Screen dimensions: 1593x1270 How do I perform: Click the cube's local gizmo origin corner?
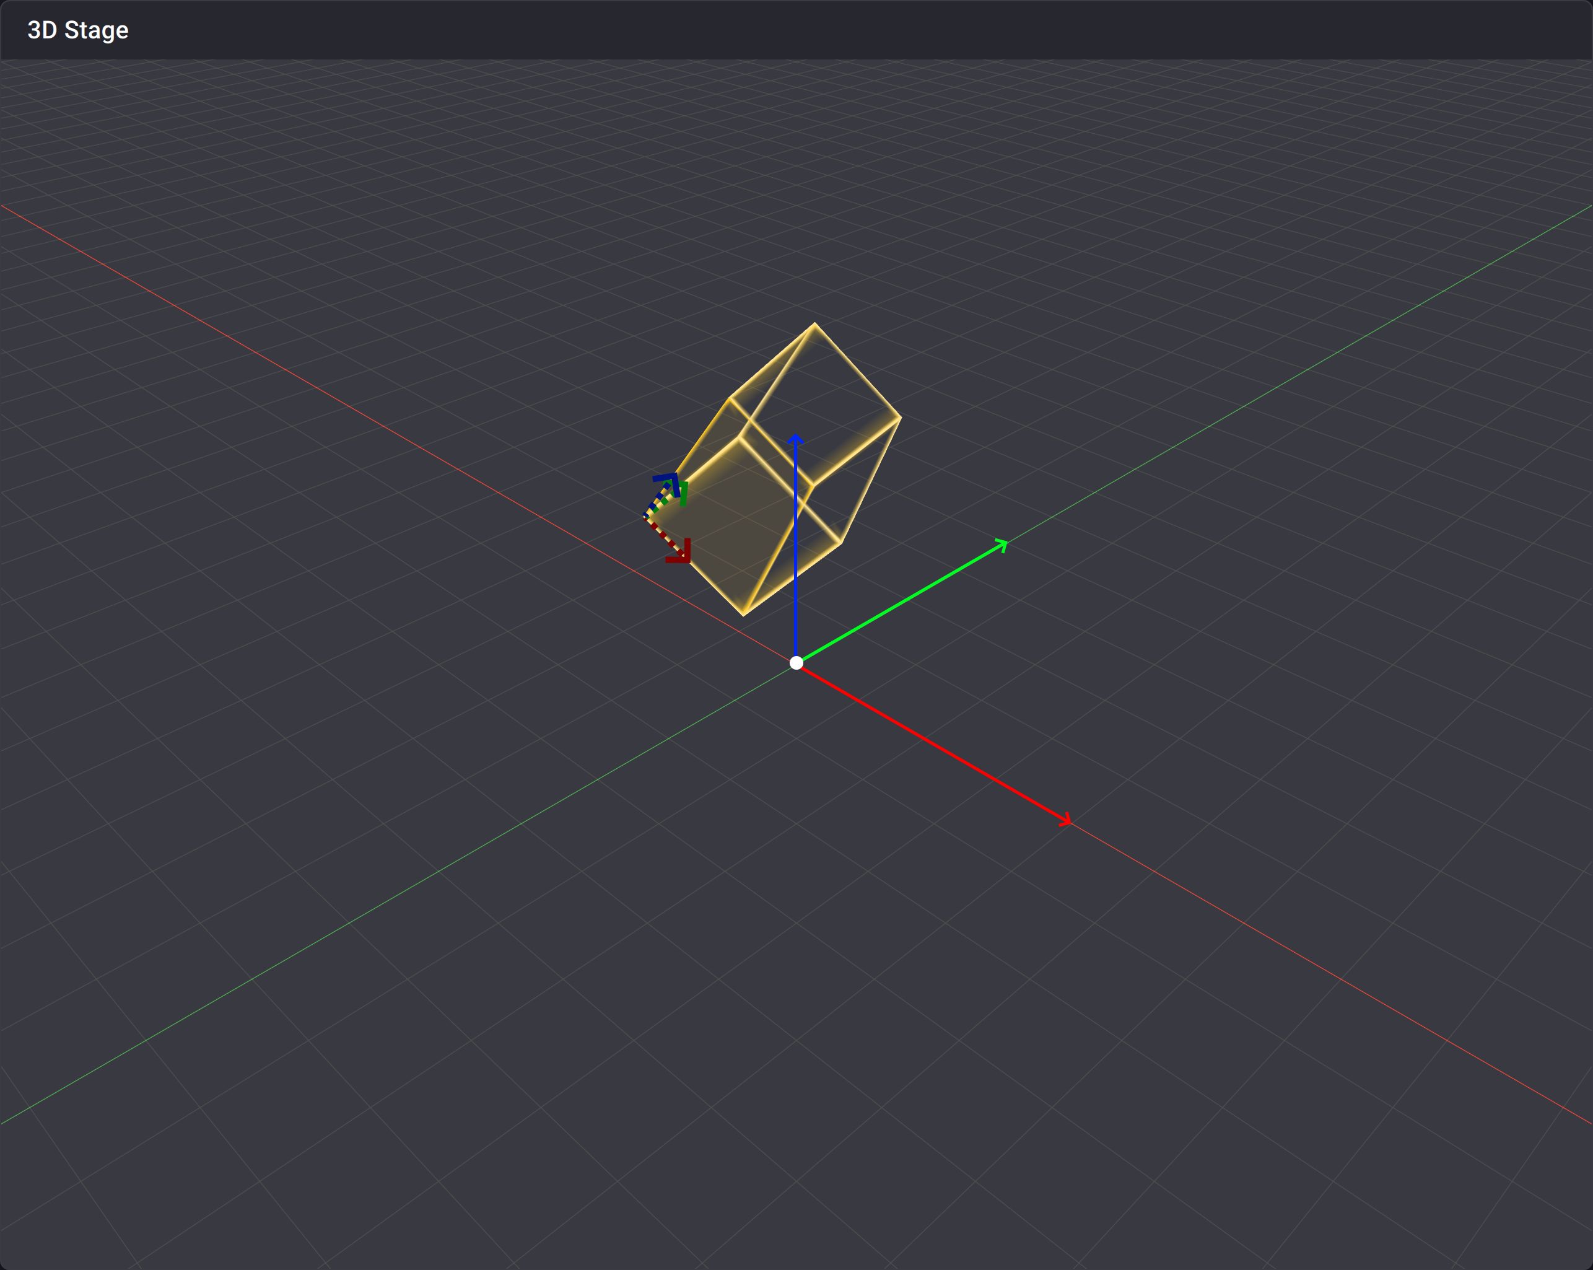tap(645, 516)
